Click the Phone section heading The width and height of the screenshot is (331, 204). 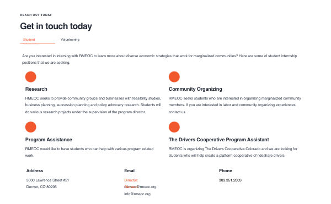point(226,171)
